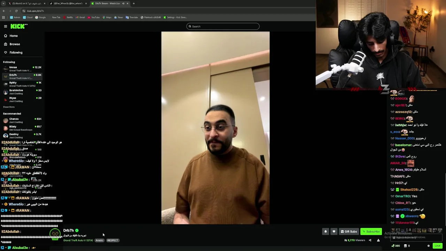The width and height of the screenshot is (446, 251).
Task: Open recommended channel Destiny
Action: 22,136
